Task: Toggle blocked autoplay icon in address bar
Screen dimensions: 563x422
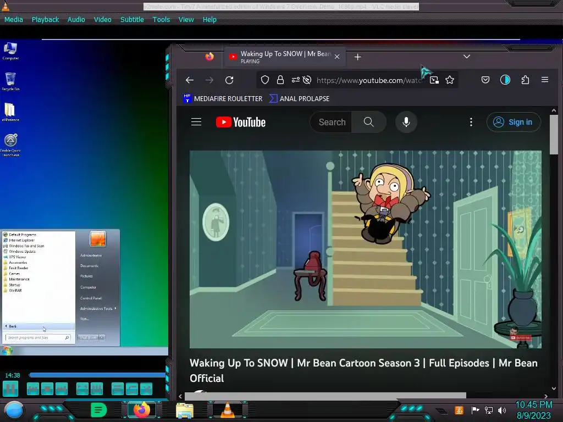Action: [307, 80]
